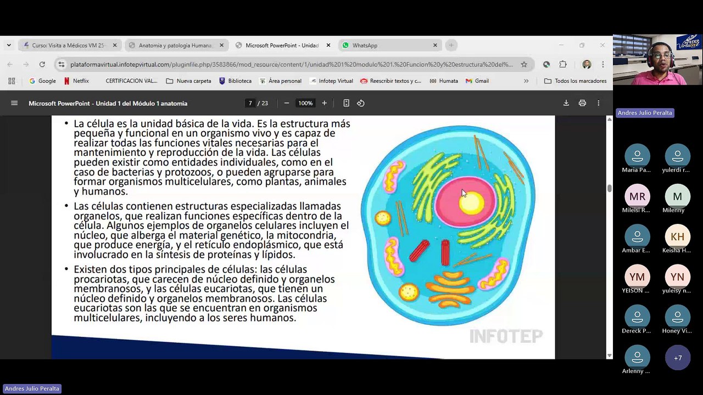Viewport: 703px width, 395px height.
Task: Show +7 more participants
Action: 677,358
